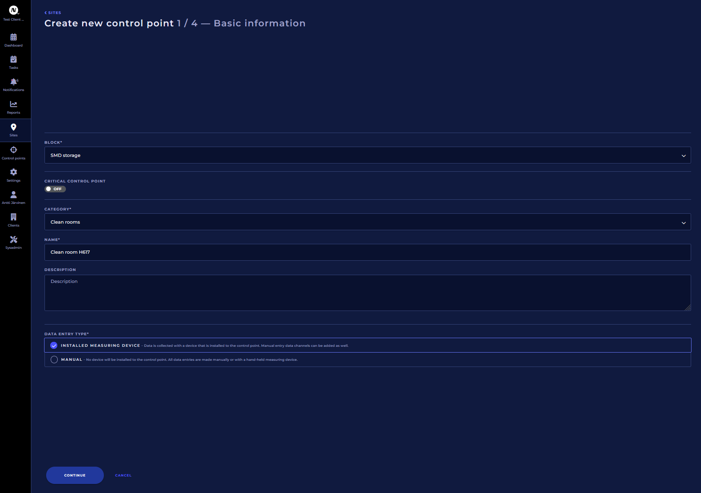This screenshot has width=701, height=493.
Task: Open Control points crosshair icon
Action: pyautogui.click(x=14, y=150)
